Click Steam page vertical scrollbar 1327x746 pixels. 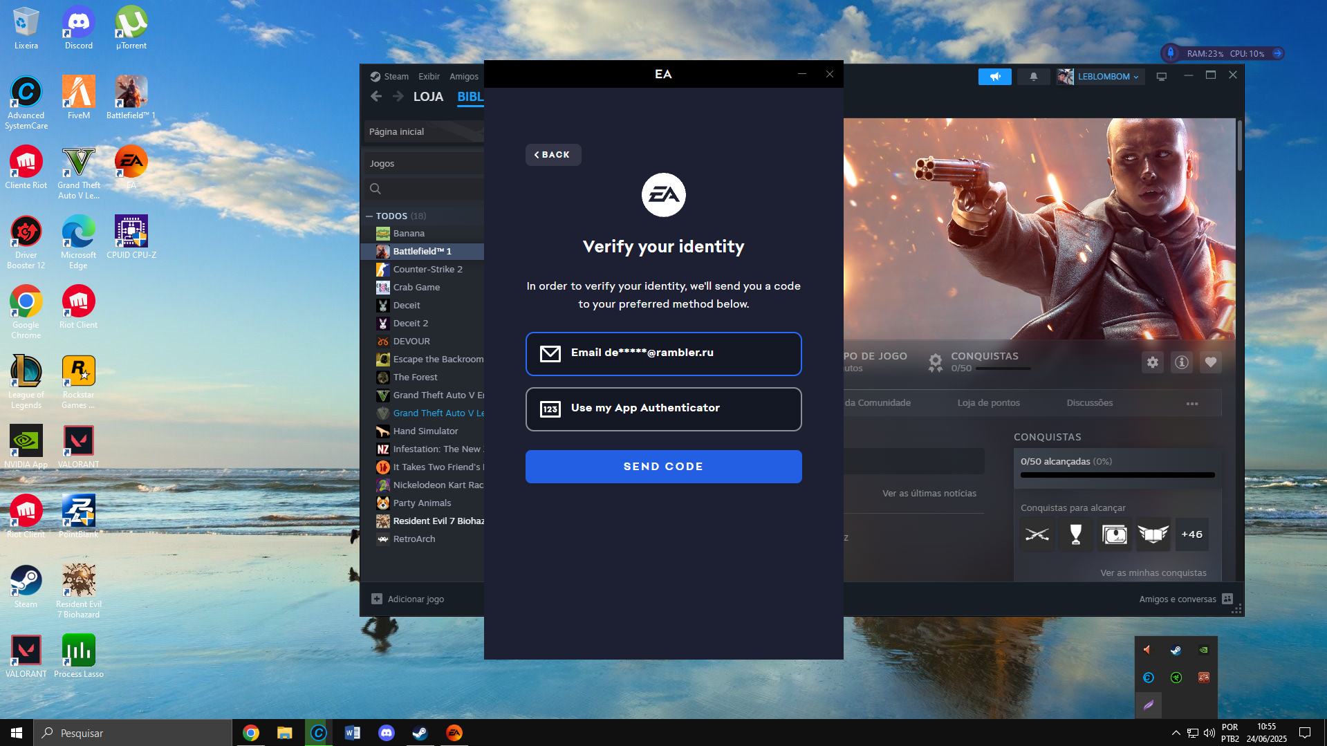click(1239, 145)
